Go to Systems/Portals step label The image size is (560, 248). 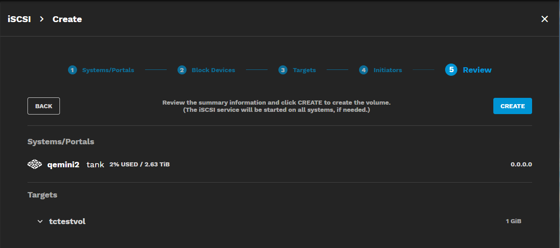(108, 70)
